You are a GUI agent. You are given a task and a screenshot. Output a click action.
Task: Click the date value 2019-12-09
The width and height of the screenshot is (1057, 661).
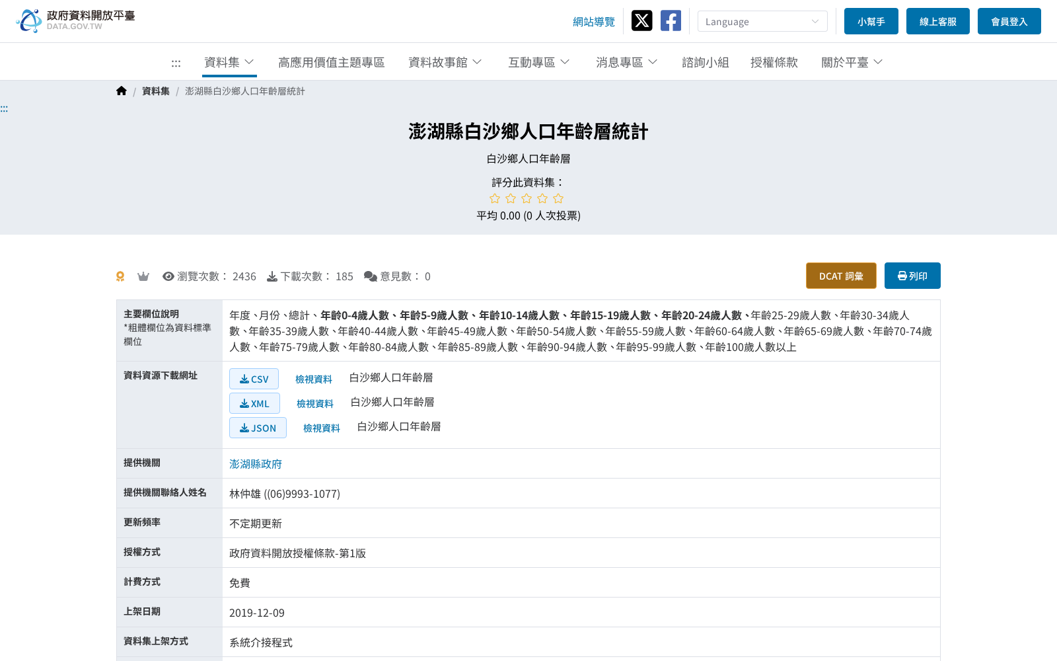point(257,613)
